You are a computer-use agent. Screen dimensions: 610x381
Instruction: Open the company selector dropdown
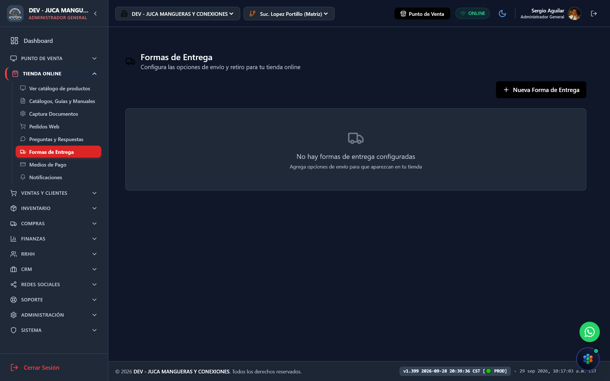click(178, 14)
